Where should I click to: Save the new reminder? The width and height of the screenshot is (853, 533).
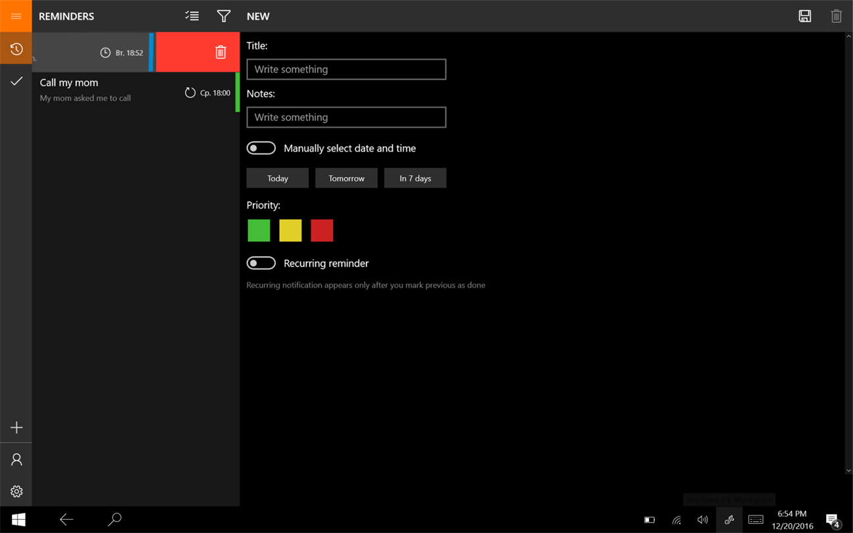point(804,16)
